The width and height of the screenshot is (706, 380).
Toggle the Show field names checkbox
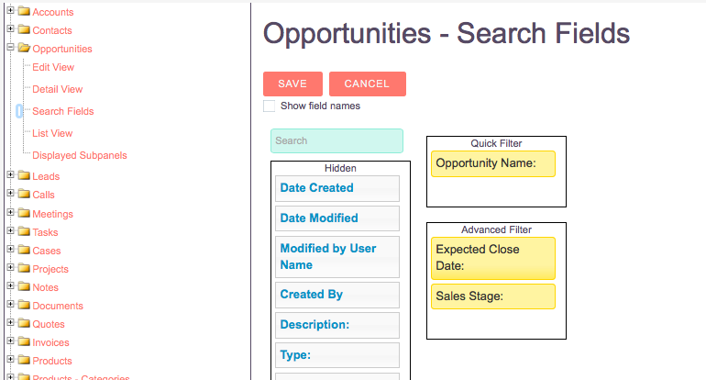point(269,106)
